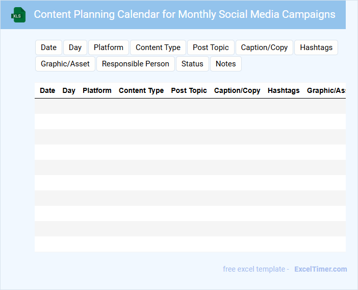Click the Date column header in table

pyautogui.click(x=47, y=90)
